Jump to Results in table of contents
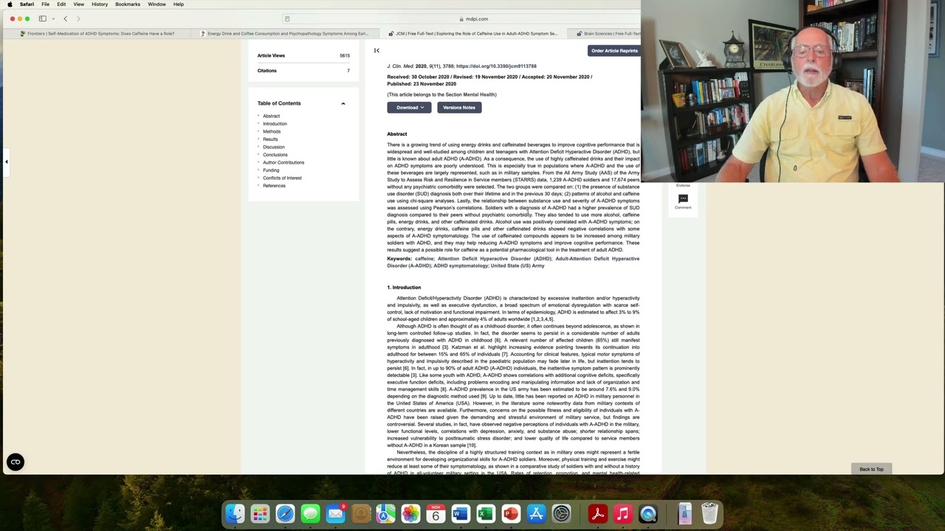 pyautogui.click(x=270, y=139)
